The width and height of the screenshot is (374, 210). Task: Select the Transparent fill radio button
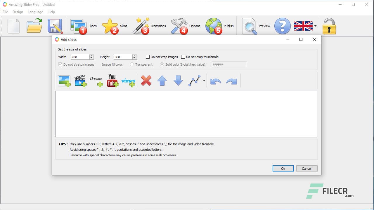pyautogui.click(x=132, y=64)
